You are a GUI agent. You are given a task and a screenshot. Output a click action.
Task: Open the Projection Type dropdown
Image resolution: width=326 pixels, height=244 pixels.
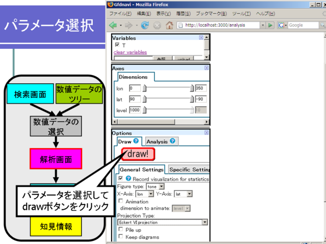point(162,222)
